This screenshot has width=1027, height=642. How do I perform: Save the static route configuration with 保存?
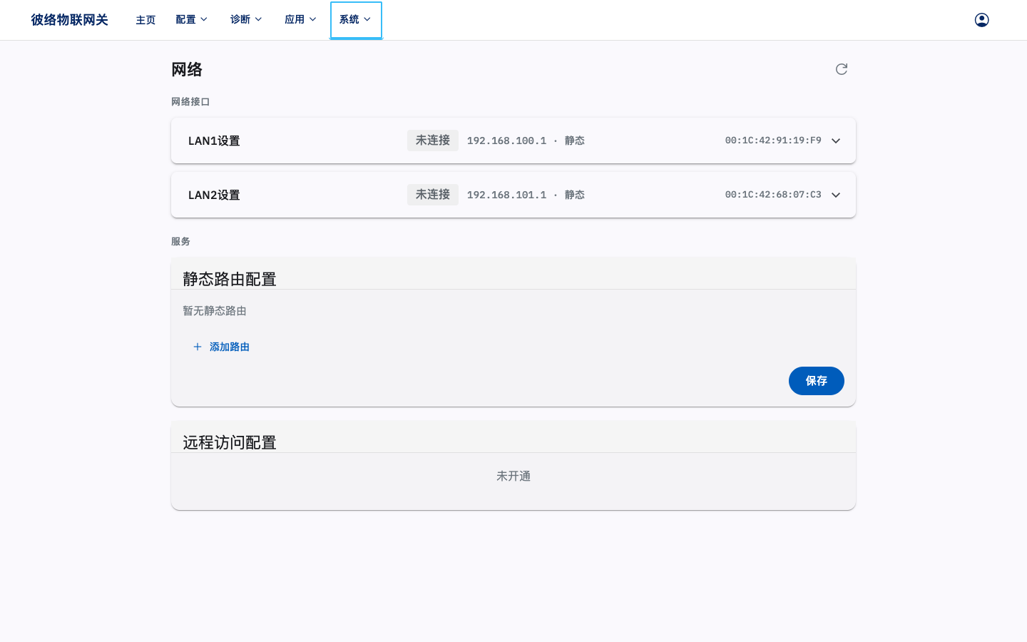click(817, 381)
